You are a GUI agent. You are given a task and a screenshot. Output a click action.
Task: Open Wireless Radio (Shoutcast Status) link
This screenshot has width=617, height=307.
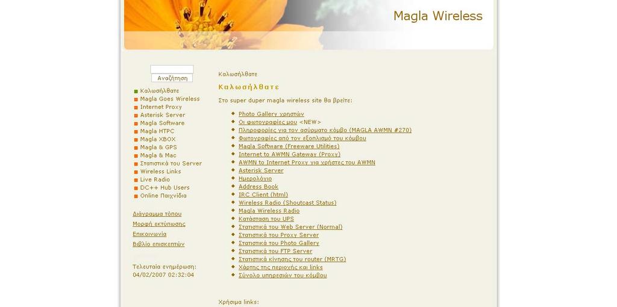point(287,203)
